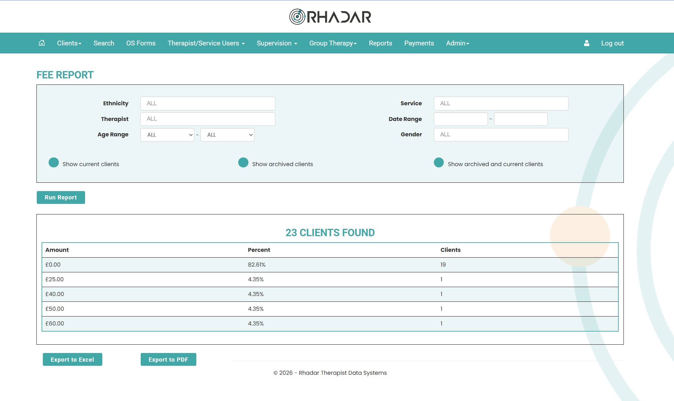Open Age Range maximum dropdown
Screen dimensions: 674x401
(227, 135)
